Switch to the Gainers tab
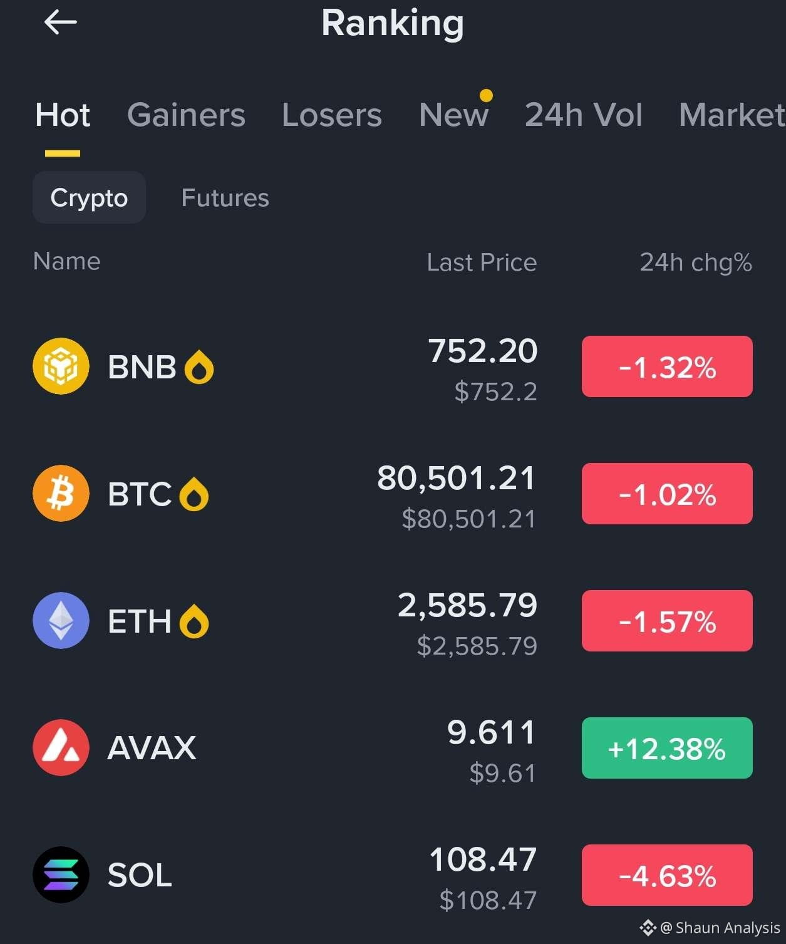Screen dimensions: 786x944 pos(186,115)
